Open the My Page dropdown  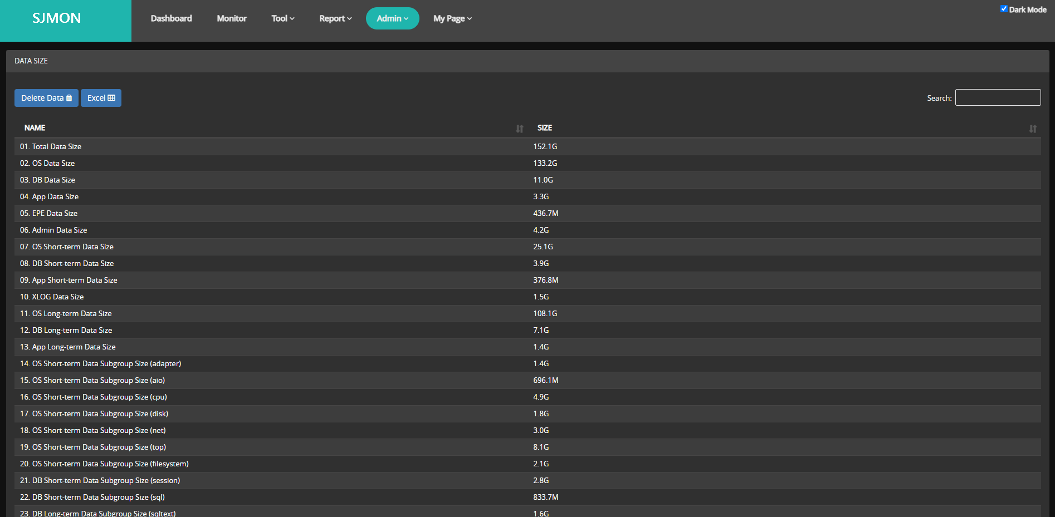[x=452, y=18]
